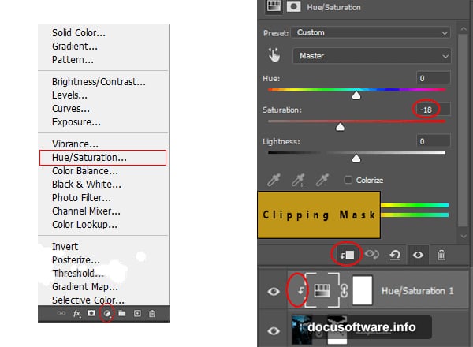
Task: Open the Master channel dropdown
Action: point(372,56)
